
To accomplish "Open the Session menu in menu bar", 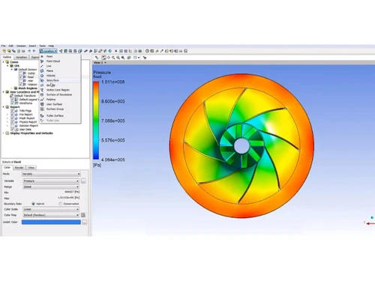I will pos(21,46).
